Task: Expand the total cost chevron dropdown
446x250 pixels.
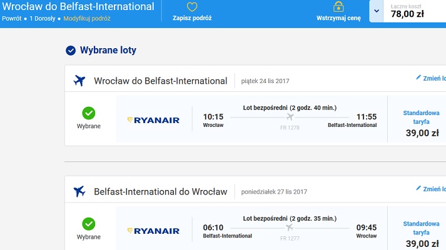Action: [377, 11]
